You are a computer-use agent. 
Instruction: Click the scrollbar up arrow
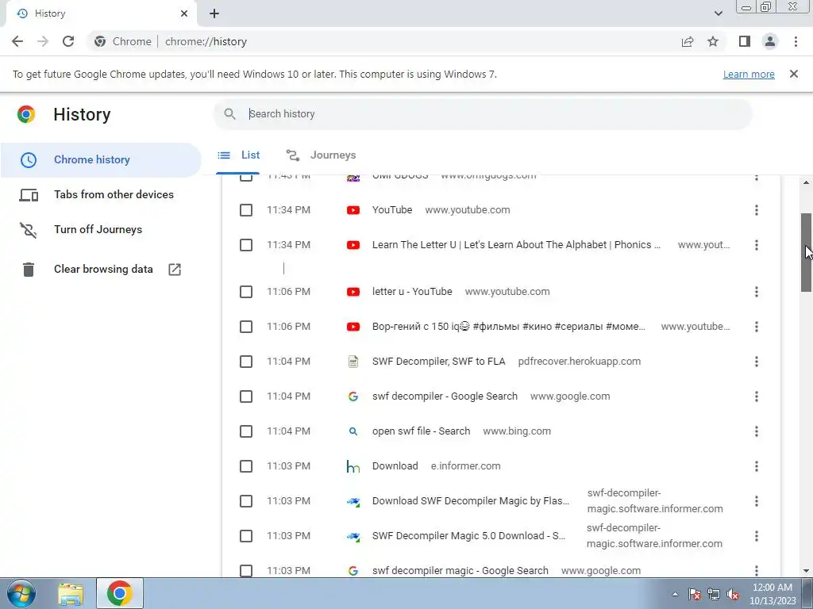point(806,182)
